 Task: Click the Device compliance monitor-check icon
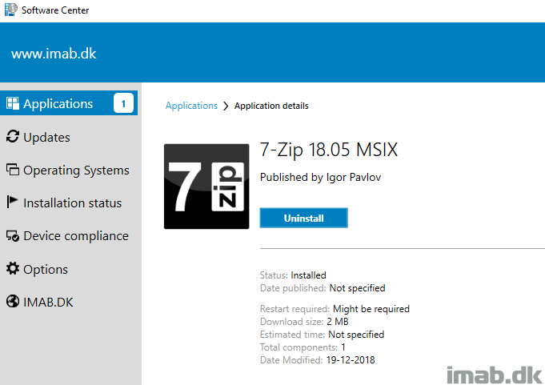point(13,236)
